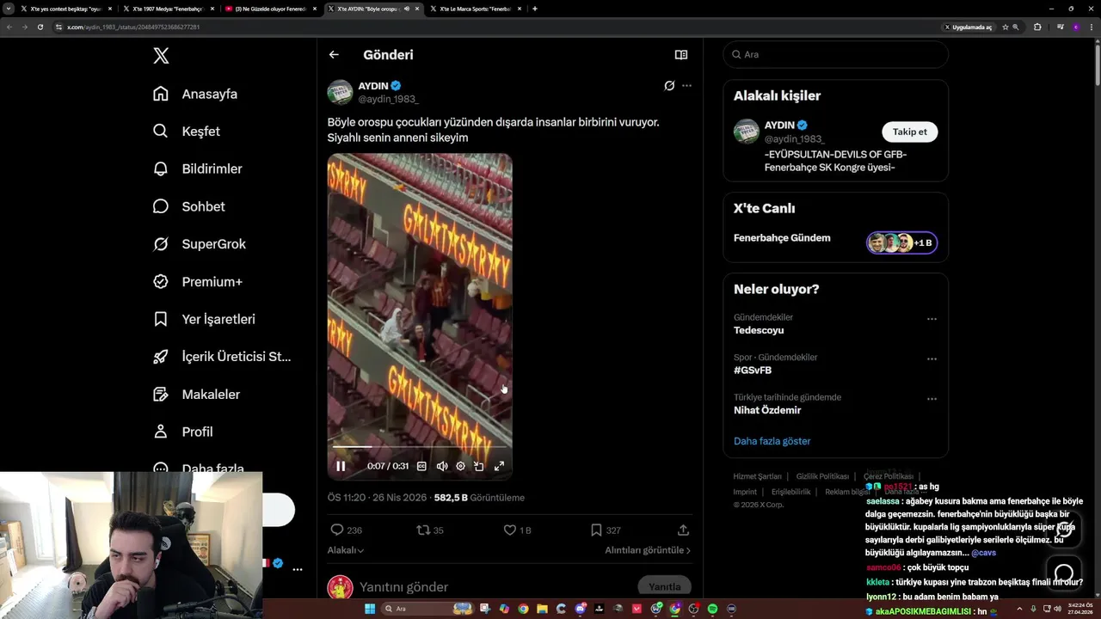Image resolution: width=1101 pixels, height=619 pixels.
Task: Seek on the video progress bar
Action: (420, 447)
